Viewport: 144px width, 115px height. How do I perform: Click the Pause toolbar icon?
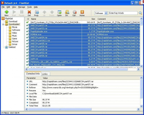point(22,13)
